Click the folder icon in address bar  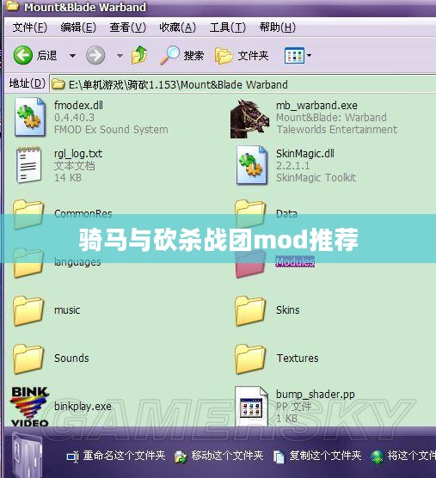point(58,84)
